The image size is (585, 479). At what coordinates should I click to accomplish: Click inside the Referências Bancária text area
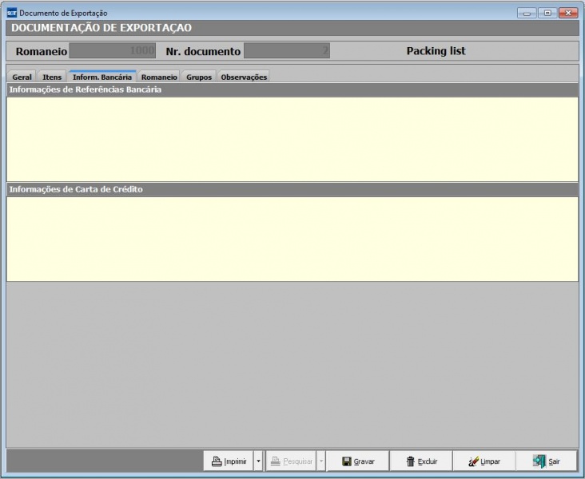[x=292, y=139]
